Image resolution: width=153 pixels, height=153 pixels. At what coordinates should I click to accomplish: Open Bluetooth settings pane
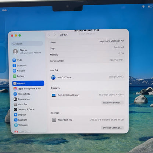(x=19, y=65)
